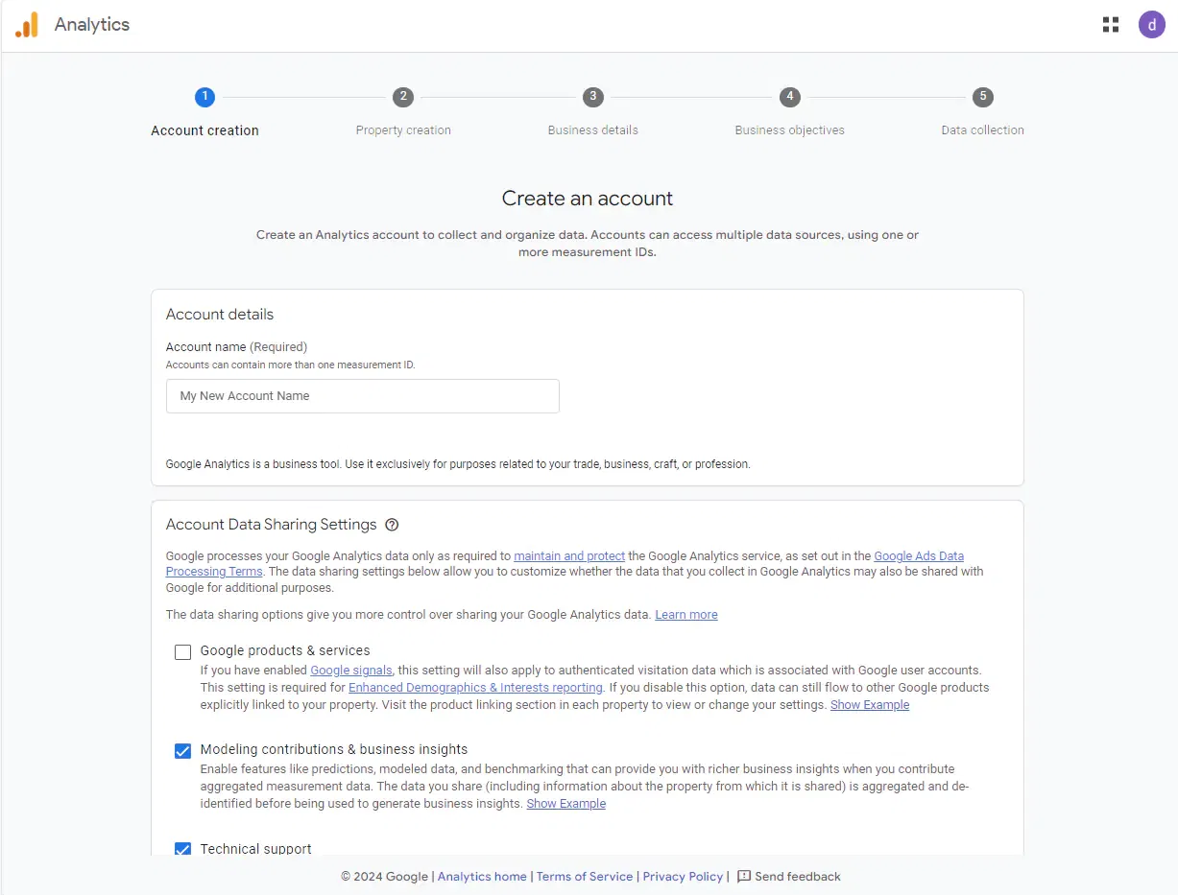The height and width of the screenshot is (895, 1178).
Task: Open the Enhanced Demographics & Interests reporting link
Action: tap(475, 688)
